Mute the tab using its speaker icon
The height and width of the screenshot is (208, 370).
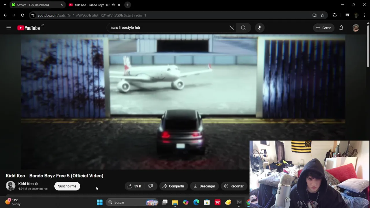[x=113, y=5]
